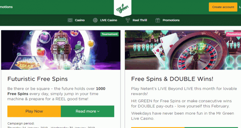Open the roulette wheel banner image
The height and width of the screenshot is (128, 241).
point(183,50)
